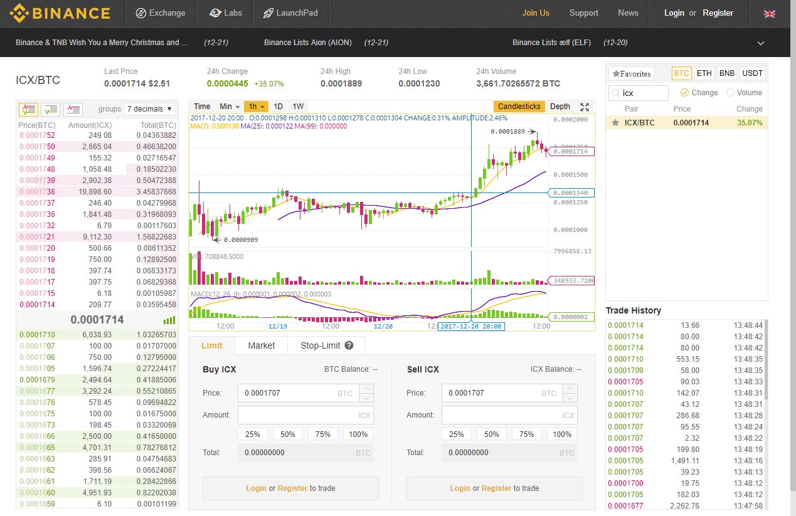Screen dimensions: 796x516
Task: Click the Binance logo
Action: (59, 13)
